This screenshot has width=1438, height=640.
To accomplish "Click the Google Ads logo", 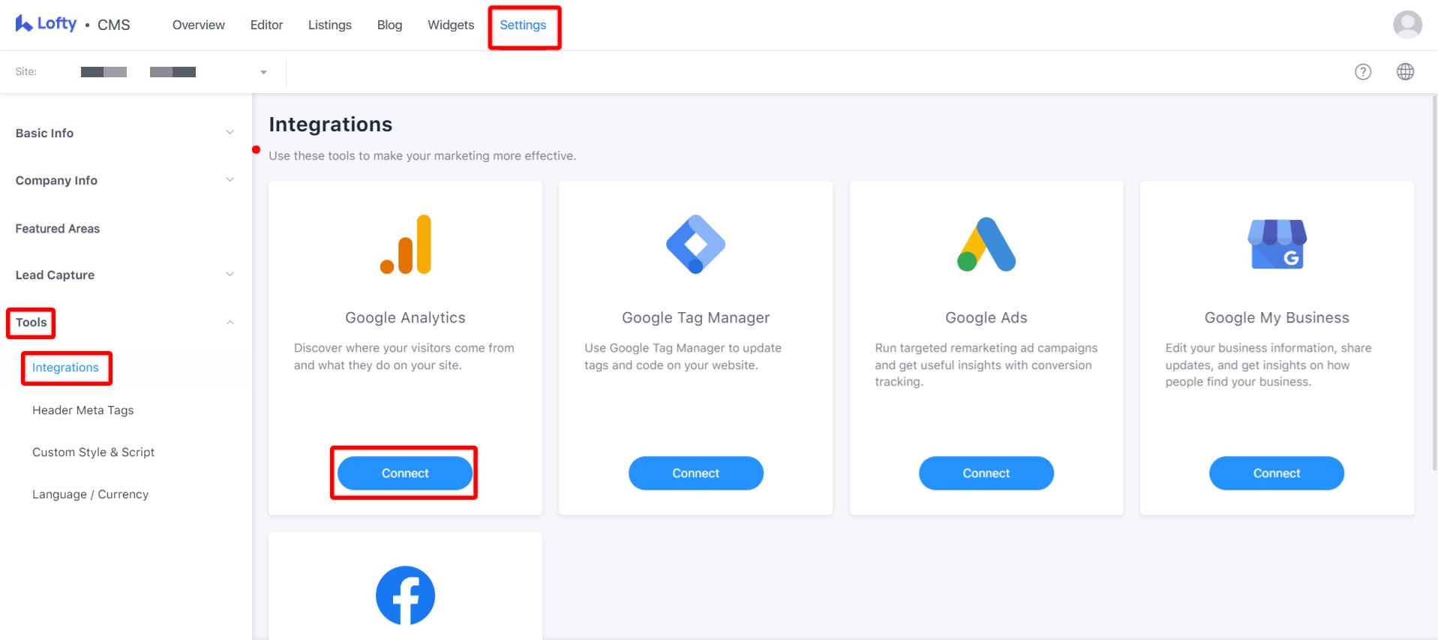I will (986, 245).
